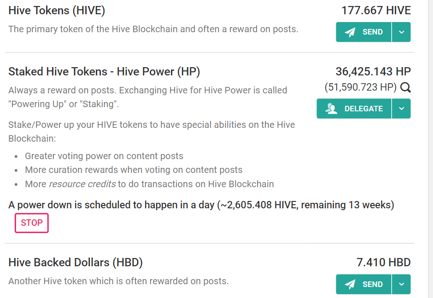The width and height of the screenshot is (433, 298).
Task: Open the magnifier next to 51,590.723 HP
Action: (405, 87)
